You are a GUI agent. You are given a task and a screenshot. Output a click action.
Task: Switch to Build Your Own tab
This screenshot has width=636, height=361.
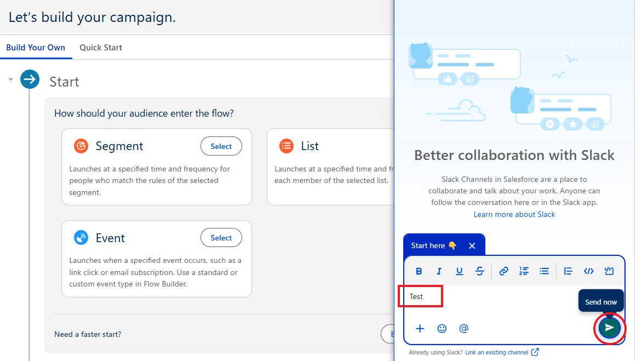(x=36, y=48)
